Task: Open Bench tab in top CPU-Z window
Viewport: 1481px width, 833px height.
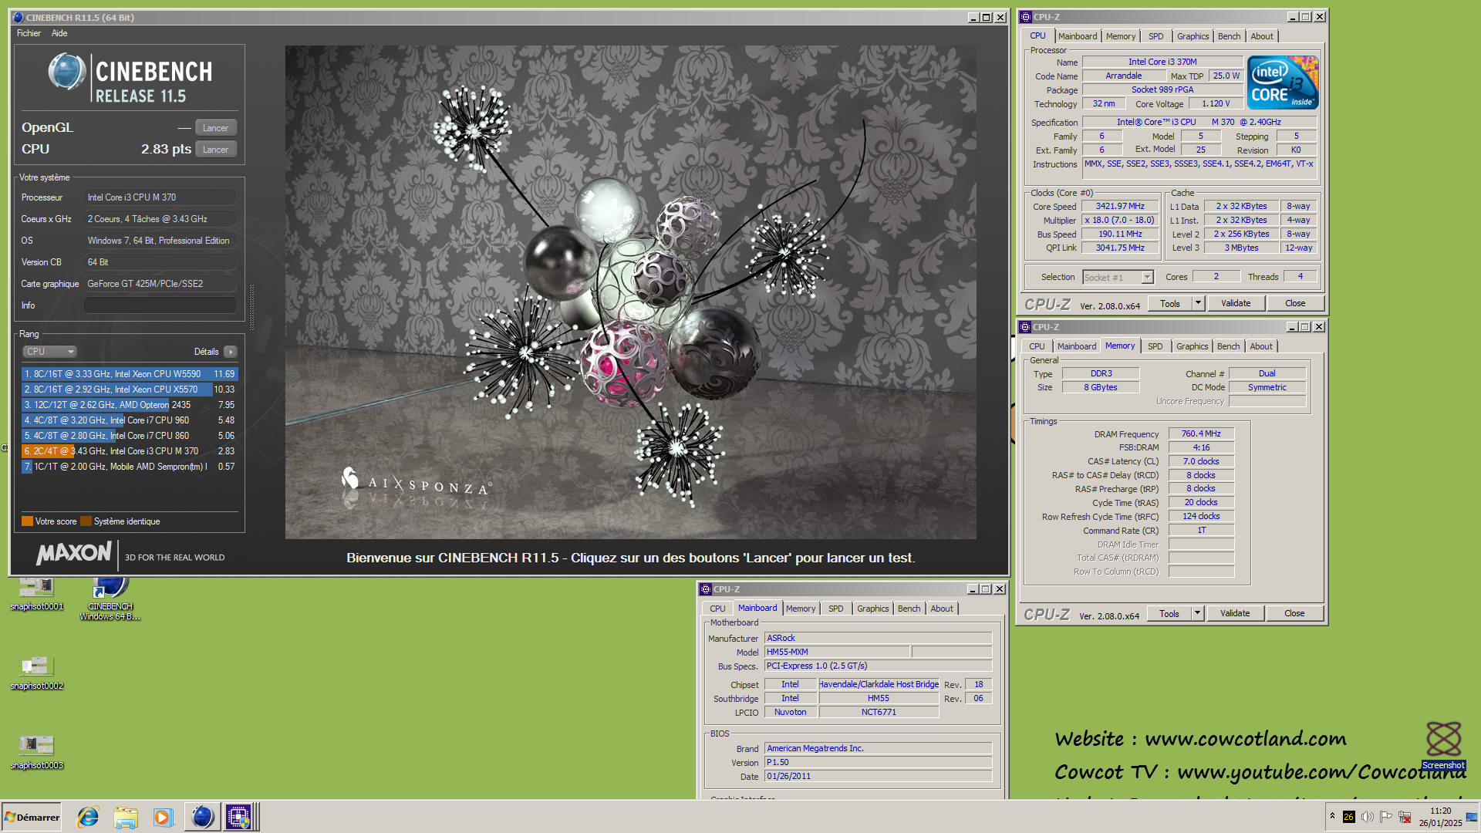Action: click(1229, 36)
